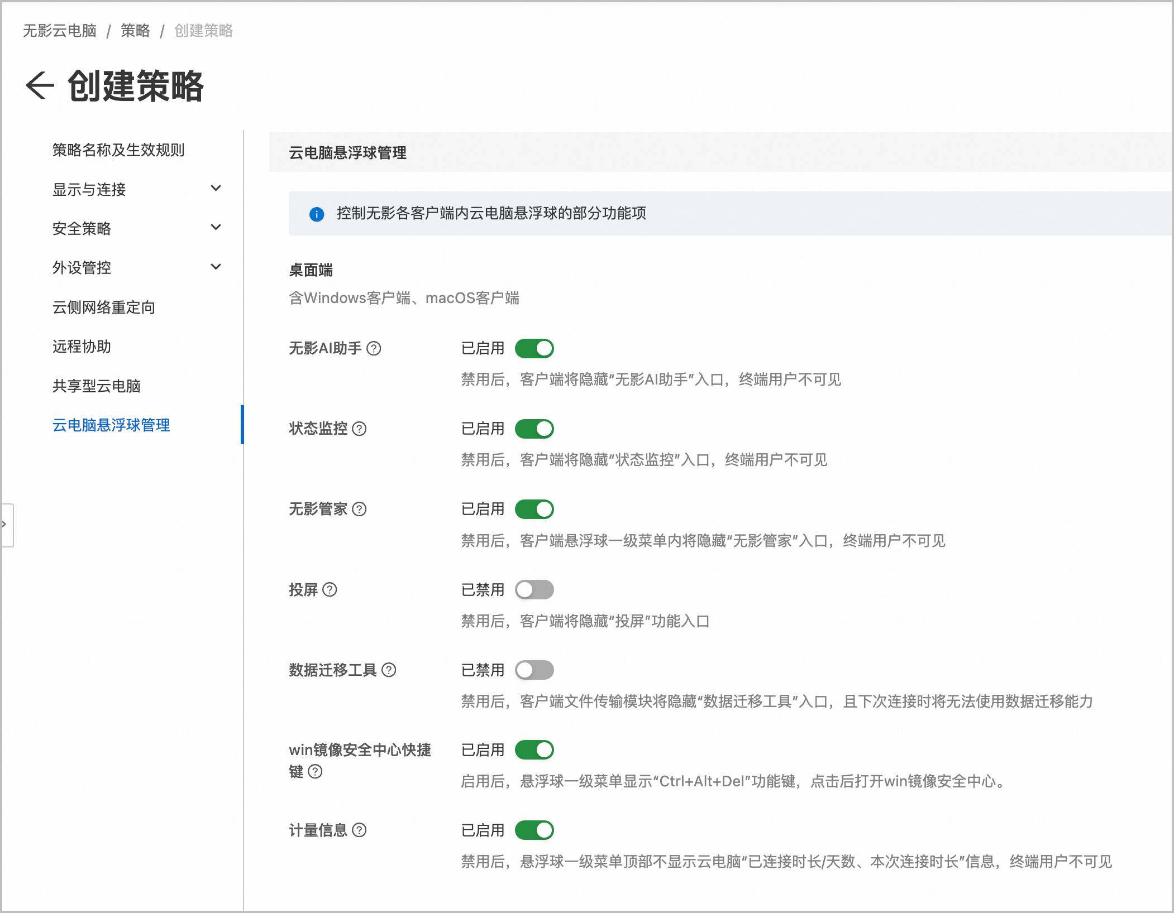Click the 已启用 label beside 状态监控
The height and width of the screenshot is (913, 1174).
click(x=483, y=429)
